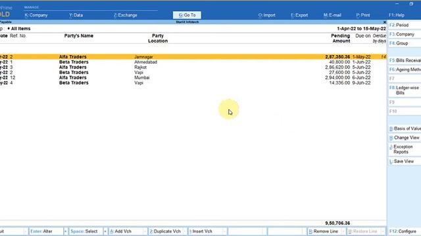The height and width of the screenshot is (236, 421).
Task: Click date range 1-Apr-22 to 15-May-22
Action: click(x=361, y=29)
